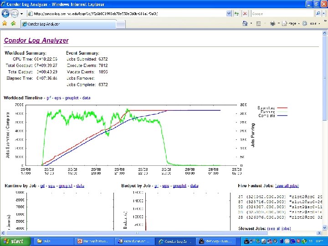Open Badput by Job eps link

tap(166, 186)
